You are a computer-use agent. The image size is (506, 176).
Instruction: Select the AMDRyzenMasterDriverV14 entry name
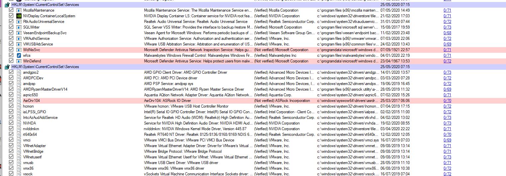[45, 89]
